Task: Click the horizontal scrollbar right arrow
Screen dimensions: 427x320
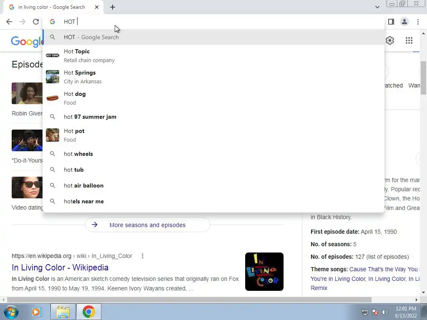Action: [417, 300]
